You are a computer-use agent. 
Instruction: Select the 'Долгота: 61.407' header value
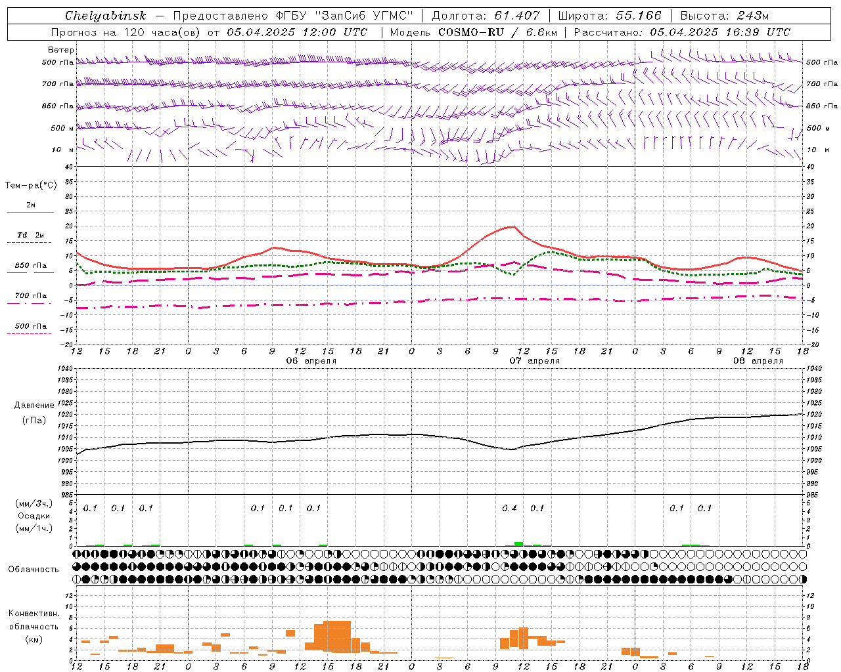coord(486,16)
